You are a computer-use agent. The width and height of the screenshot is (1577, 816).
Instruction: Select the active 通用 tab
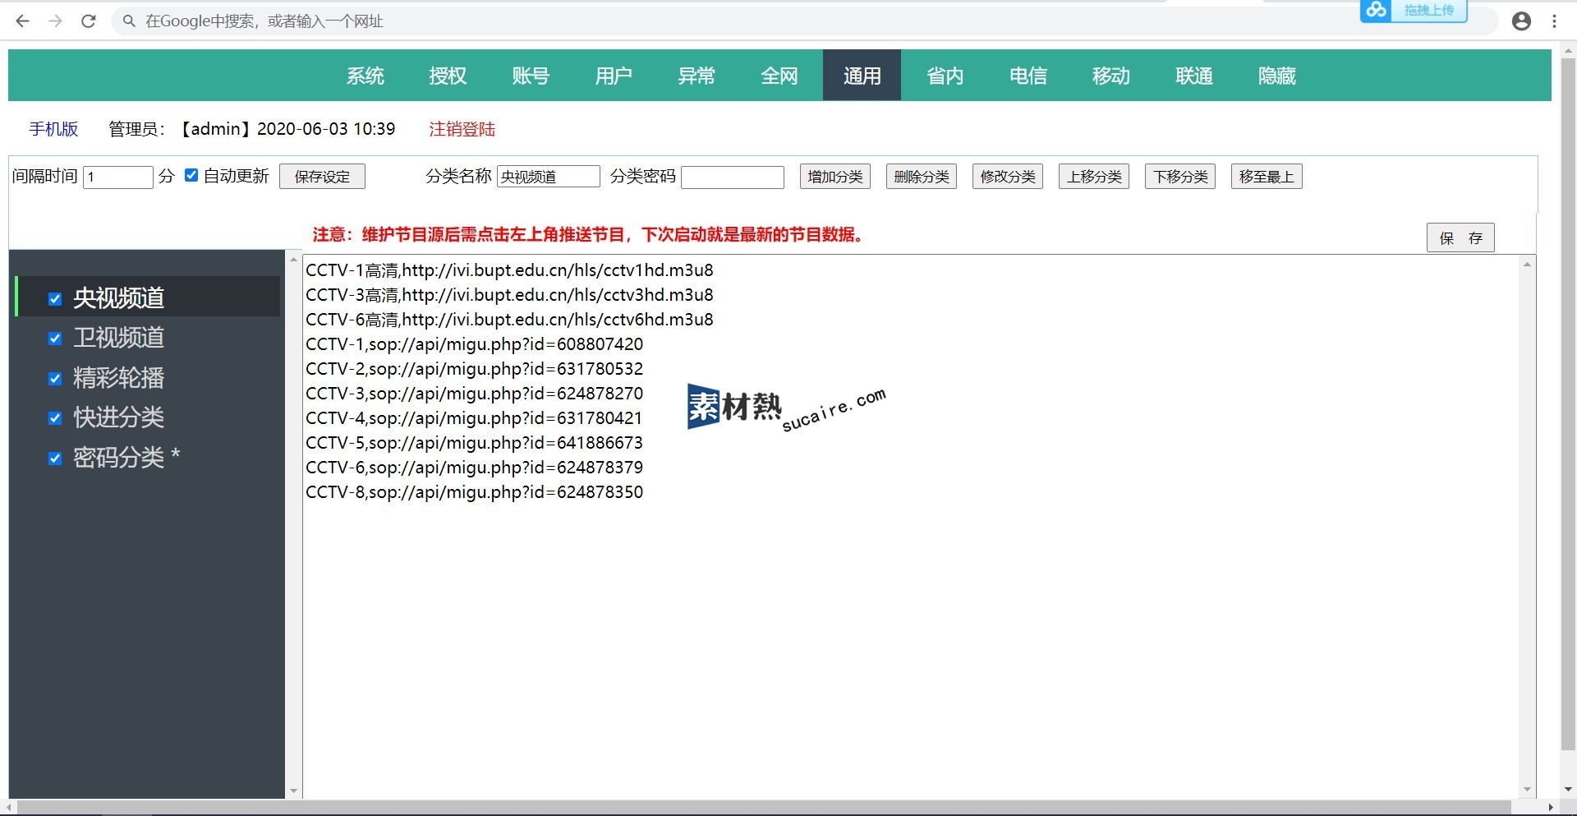862,76
